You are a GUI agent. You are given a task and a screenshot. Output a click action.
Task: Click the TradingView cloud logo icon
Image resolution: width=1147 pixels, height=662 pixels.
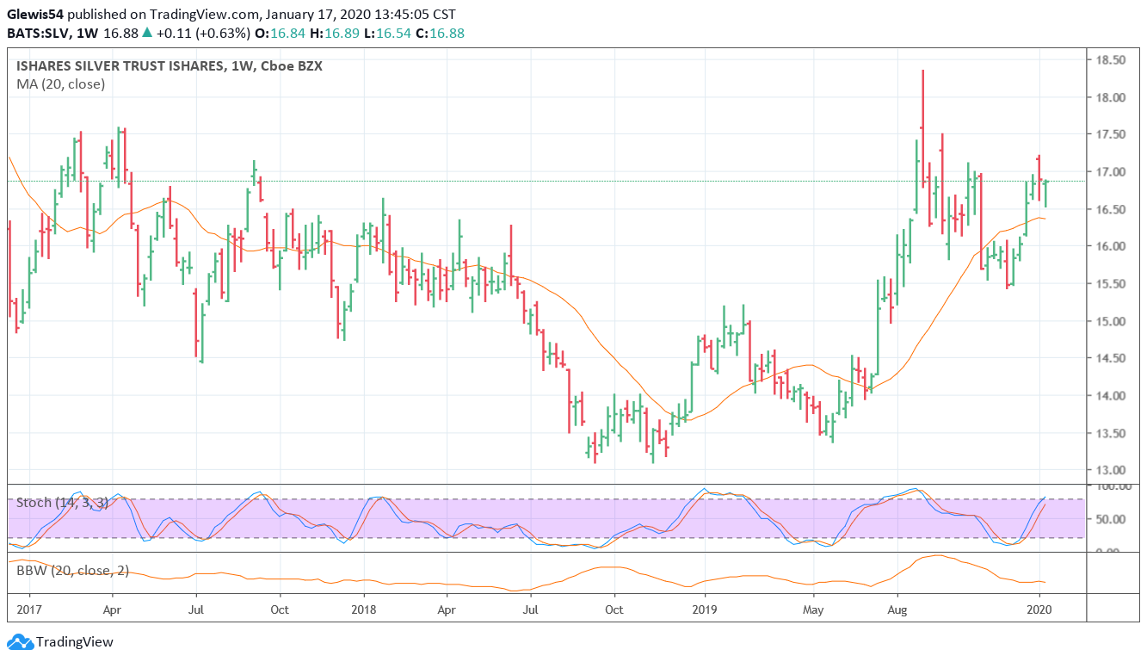pyautogui.click(x=20, y=642)
